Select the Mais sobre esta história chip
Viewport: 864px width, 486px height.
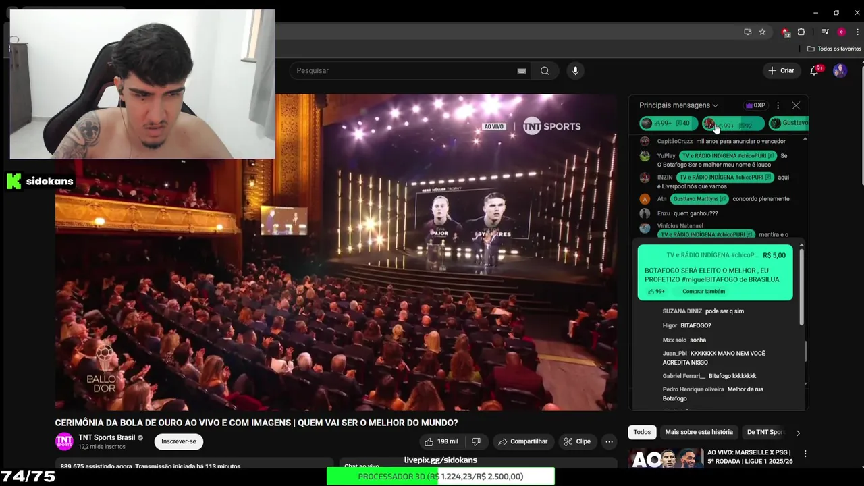pyautogui.click(x=699, y=432)
